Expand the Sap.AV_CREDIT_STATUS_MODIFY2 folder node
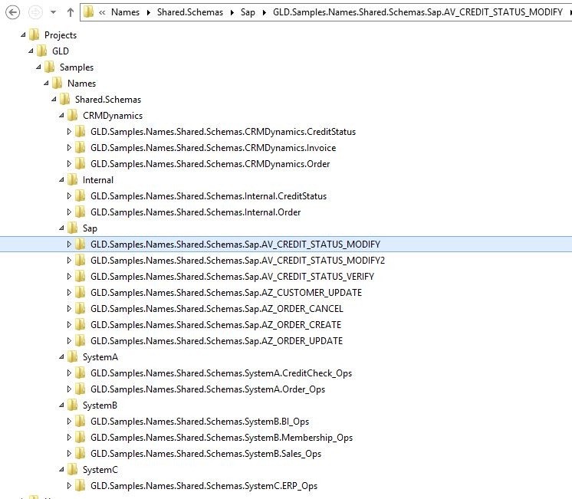The width and height of the screenshot is (572, 499). tap(69, 260)
